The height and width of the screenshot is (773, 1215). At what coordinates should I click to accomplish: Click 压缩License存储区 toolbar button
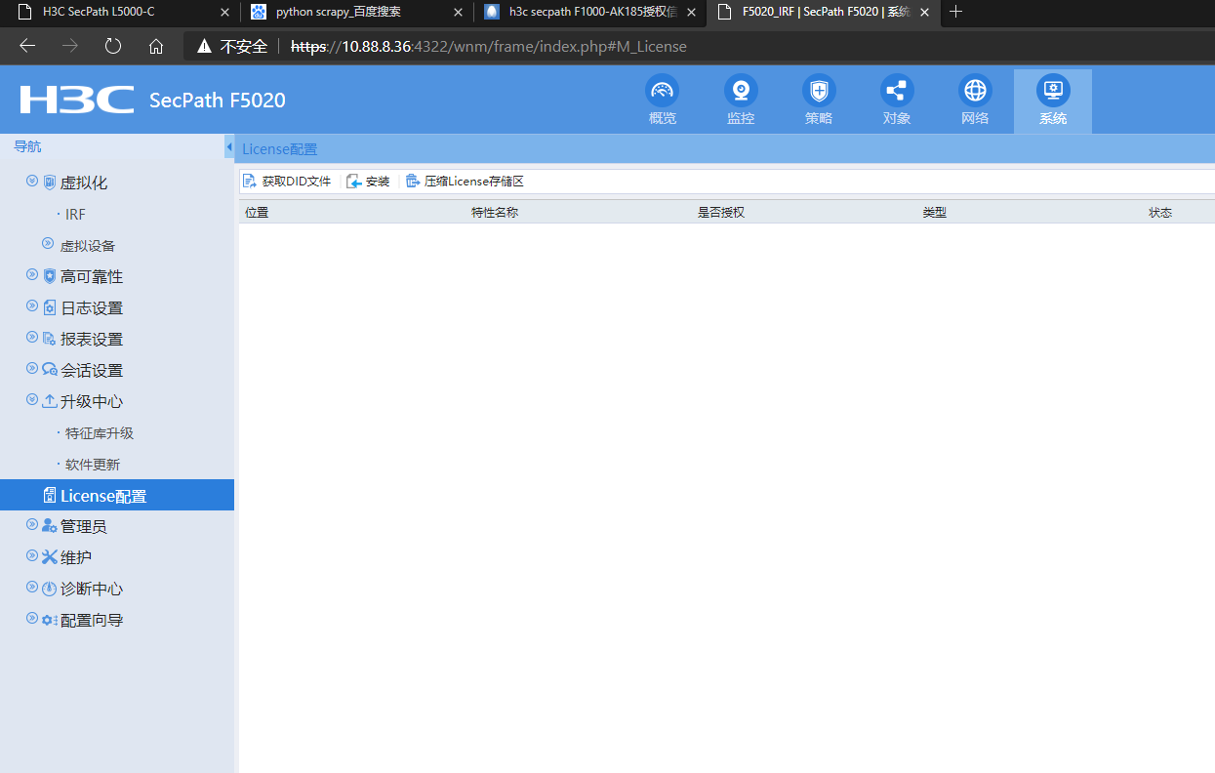click(465, 182)
